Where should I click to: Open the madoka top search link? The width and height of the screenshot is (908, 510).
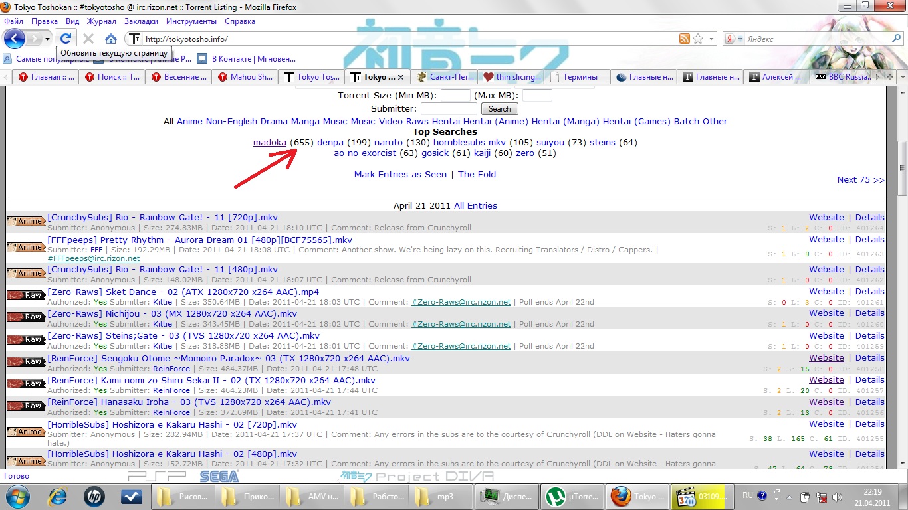[270, 142]
